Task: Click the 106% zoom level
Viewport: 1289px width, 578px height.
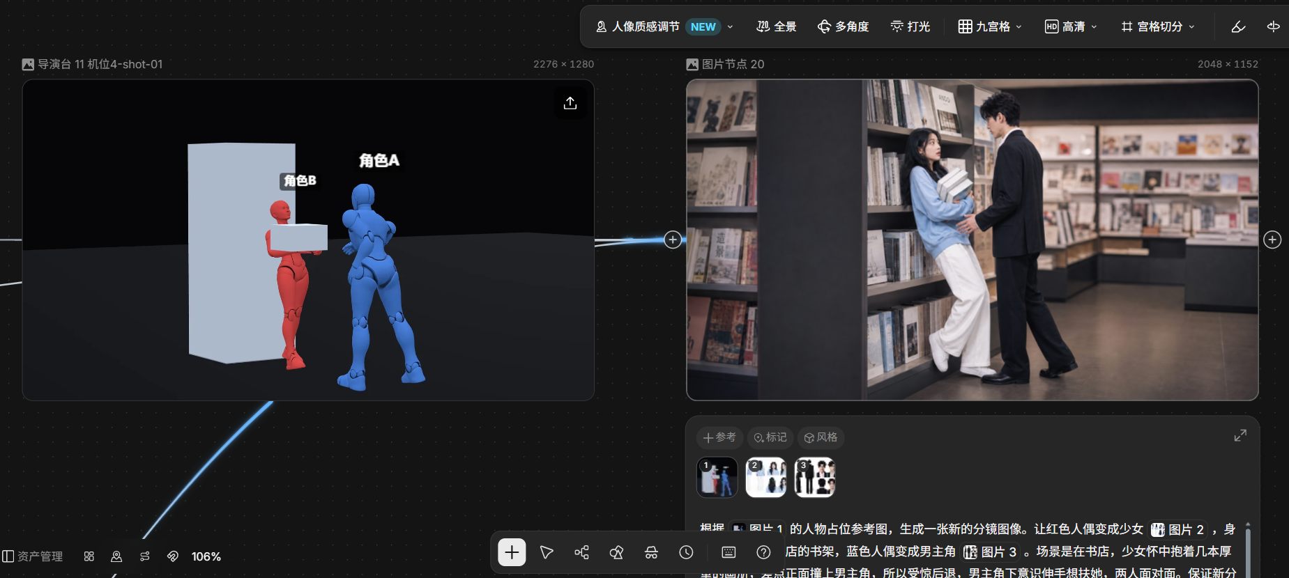Action: (206, 556)
